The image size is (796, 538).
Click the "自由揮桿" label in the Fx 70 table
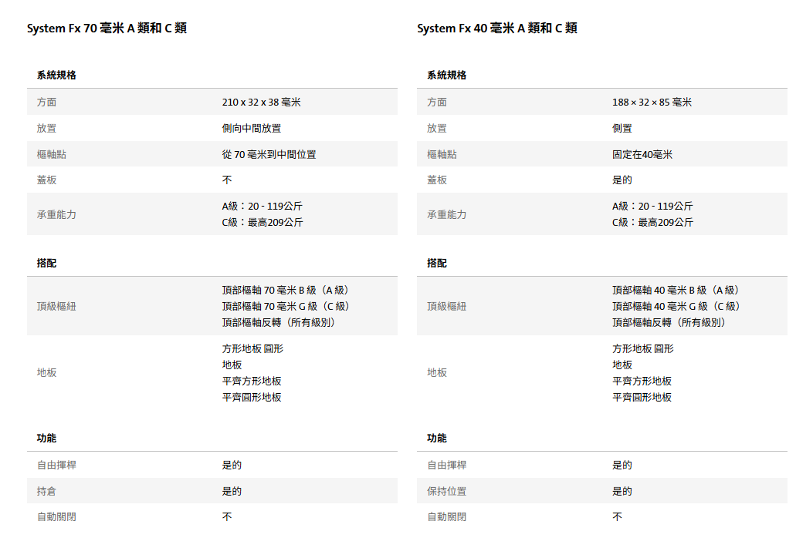[x=56, y=465]
